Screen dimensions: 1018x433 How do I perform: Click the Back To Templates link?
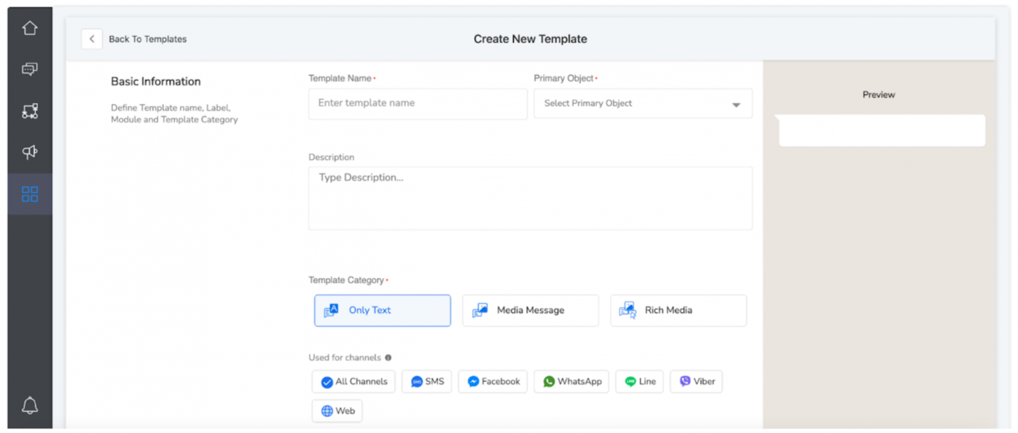(147, 38)
